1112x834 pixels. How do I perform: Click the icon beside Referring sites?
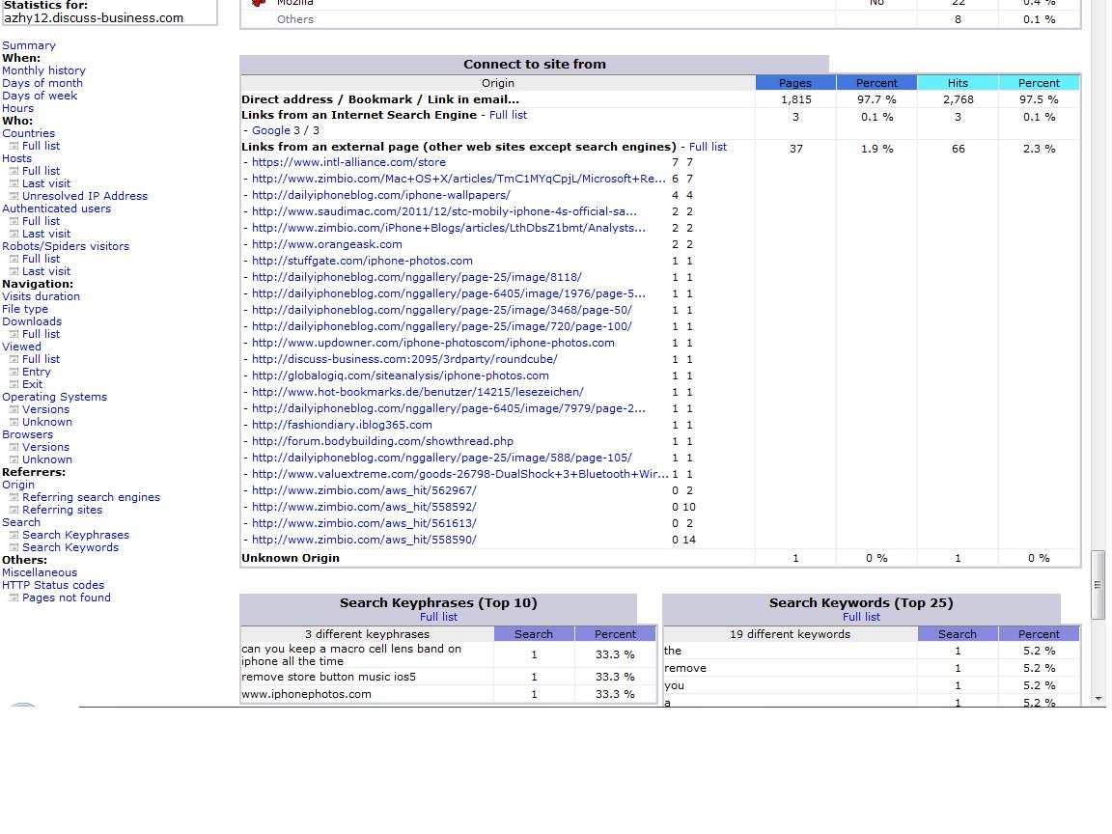point(14,510)
